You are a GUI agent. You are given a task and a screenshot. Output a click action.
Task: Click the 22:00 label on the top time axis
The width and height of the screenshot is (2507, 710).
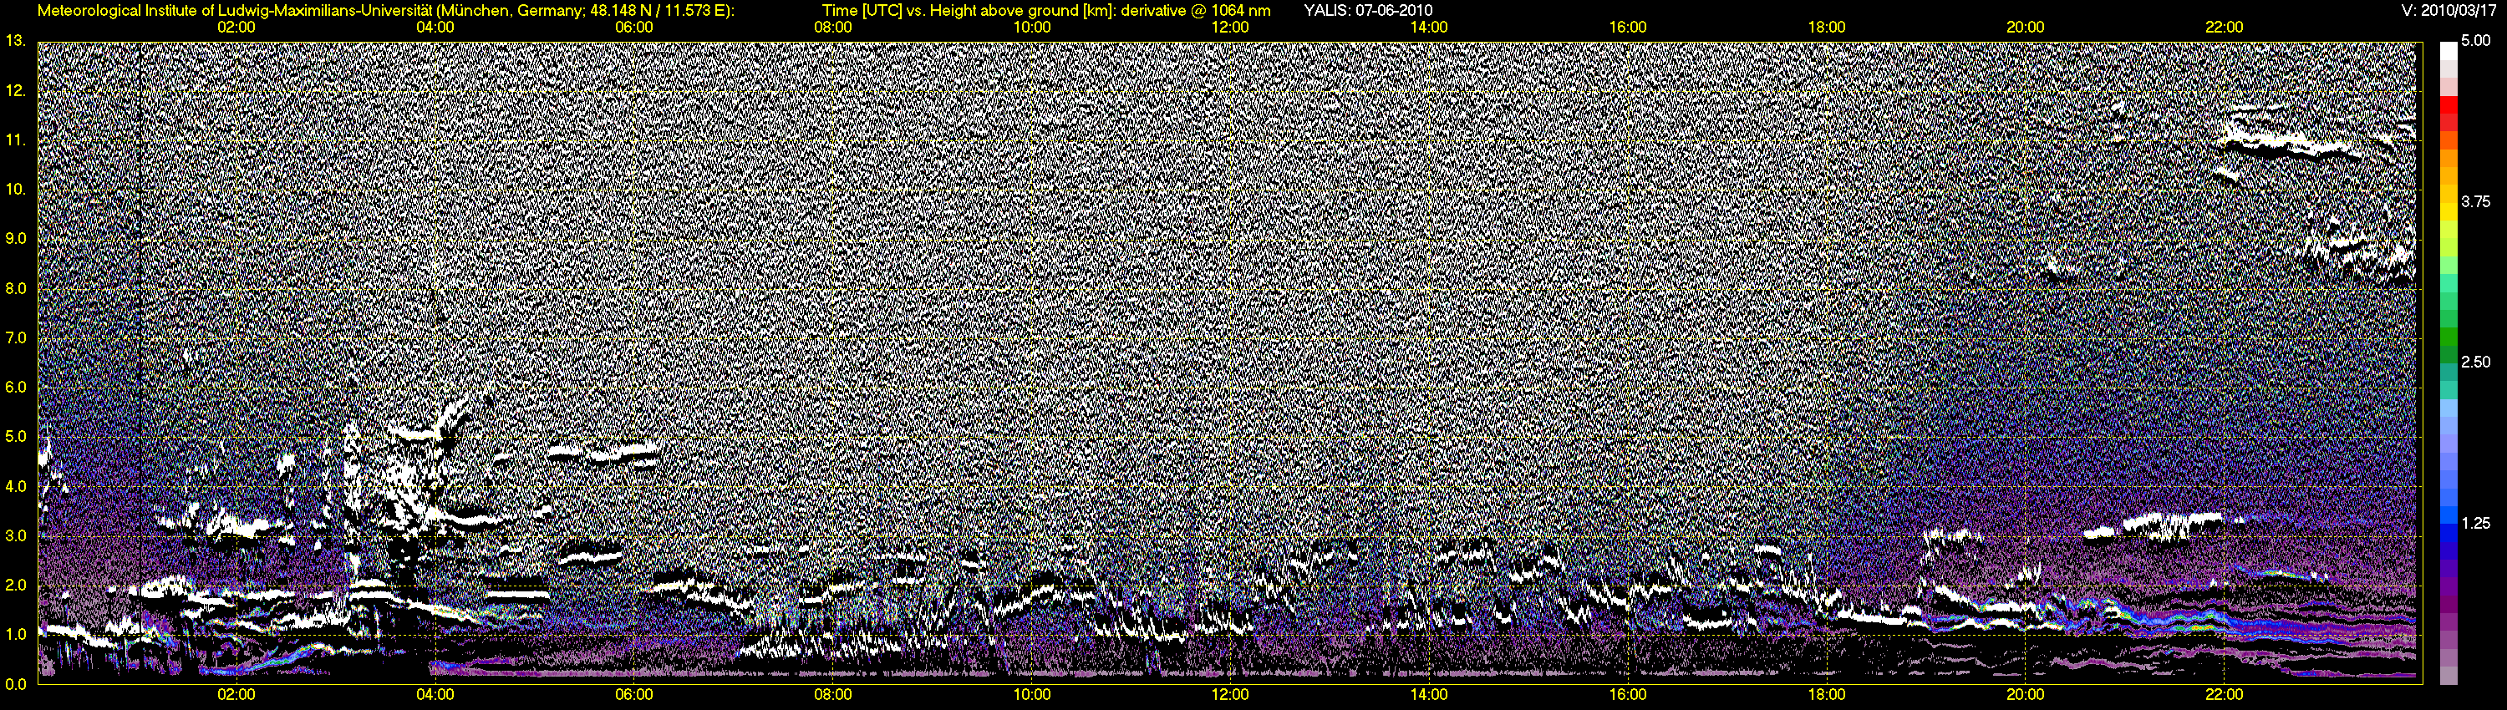[x=2225, y=28]
